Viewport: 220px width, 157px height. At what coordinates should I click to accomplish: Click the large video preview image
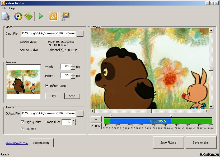point(150,69)
